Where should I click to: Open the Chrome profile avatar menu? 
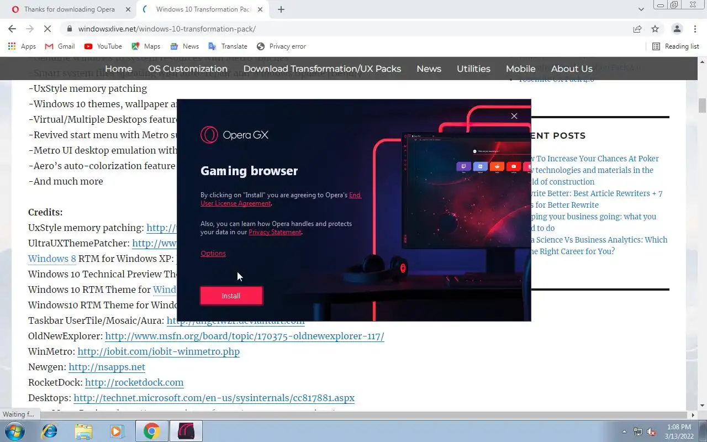point(677,29)
